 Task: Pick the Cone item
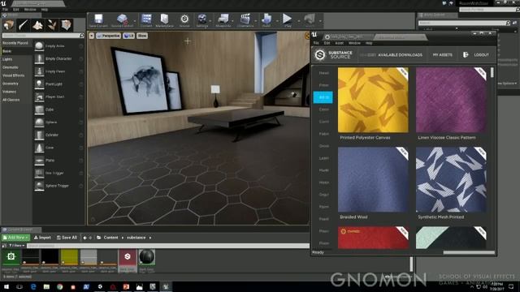click(x=58, y=148)
